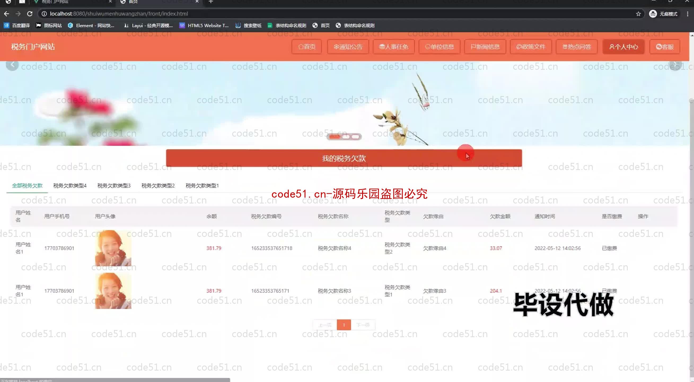Click user avatar thumbnail row one
This screenshot has height=382, width=694.
tap(113, 248)
